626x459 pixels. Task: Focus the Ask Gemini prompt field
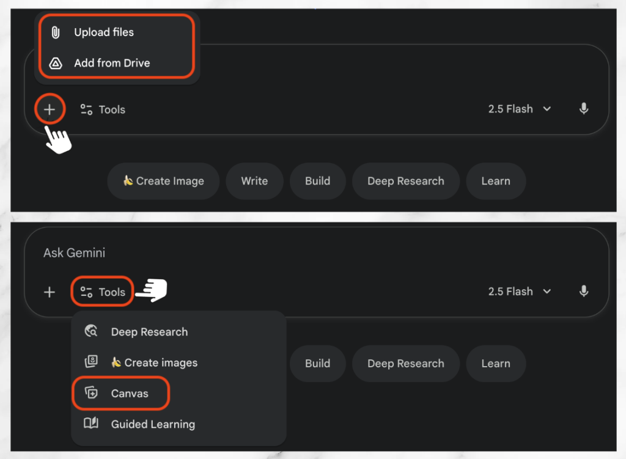point(306,253)
